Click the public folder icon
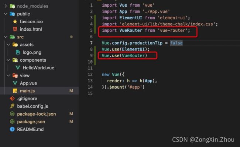The height and width of the screenshot is (147, 240). click(13, 14)
